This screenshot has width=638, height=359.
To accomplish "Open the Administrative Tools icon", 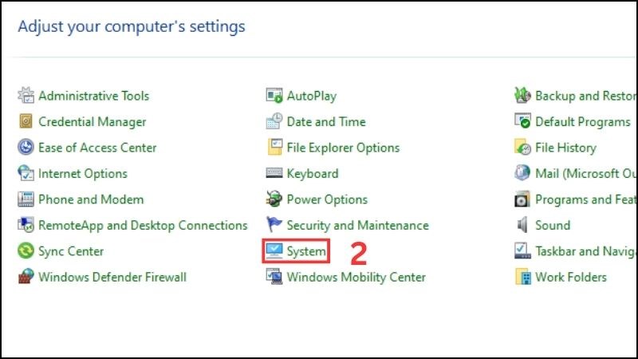I will [26, 96].
